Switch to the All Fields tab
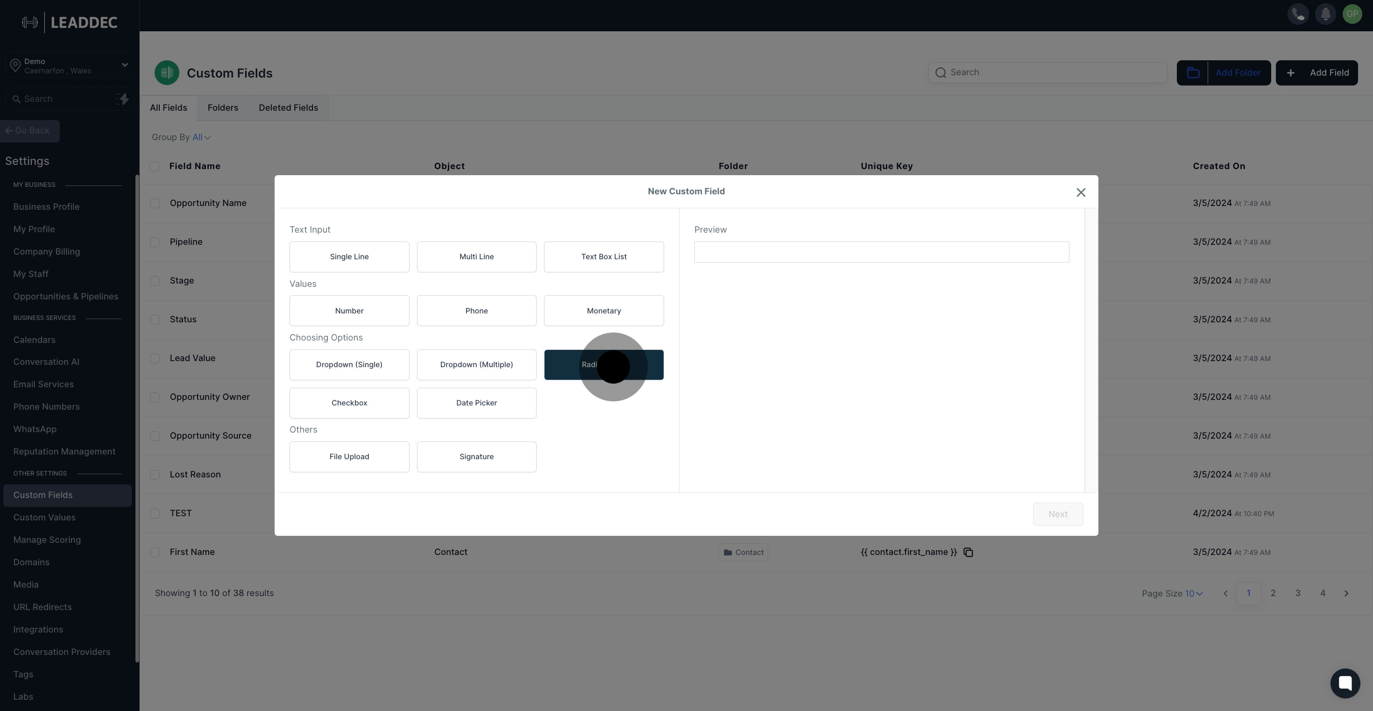This screenshot has width=1373, height=711. (x=169, y=108)
